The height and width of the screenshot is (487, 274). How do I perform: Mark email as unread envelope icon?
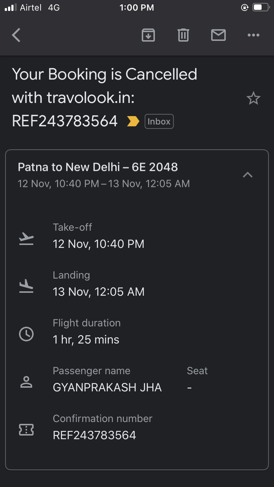pos(218,35)
